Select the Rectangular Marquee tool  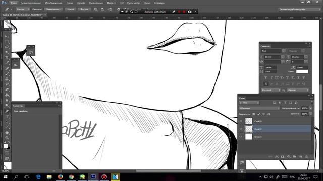(7, 42)
